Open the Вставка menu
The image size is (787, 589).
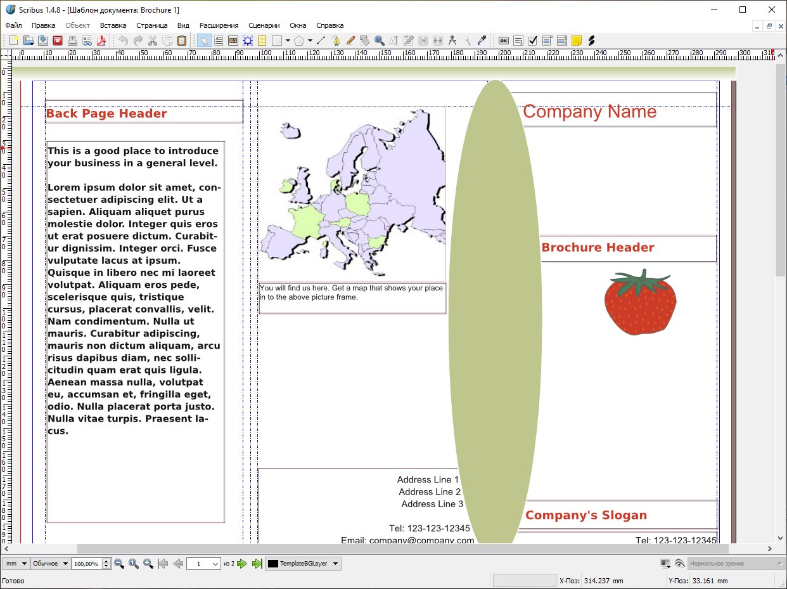pos(113,25)
